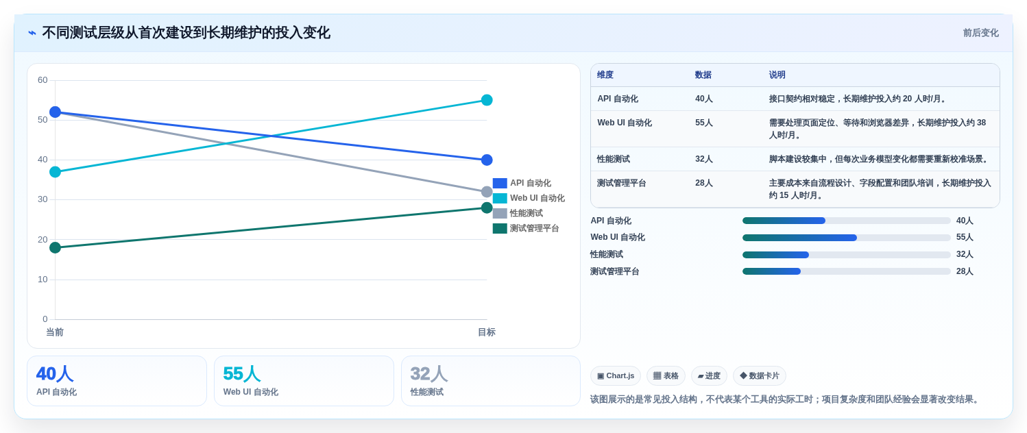The height and width of the screenshot is (433, 1027).
Task: Select the 维度 column header
Action: (605, 75)
